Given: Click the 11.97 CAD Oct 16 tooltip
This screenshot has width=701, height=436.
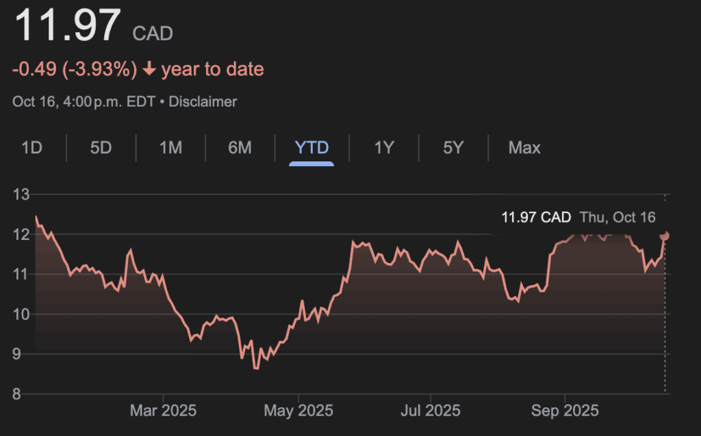Looking at the screenshot, I should (578, 217).
